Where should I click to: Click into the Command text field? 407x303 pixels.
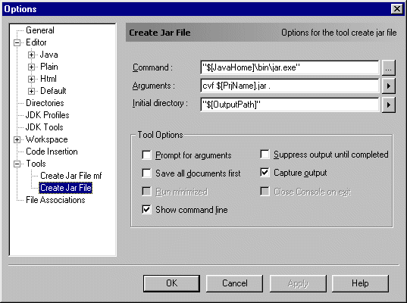[x=290, y=67]
